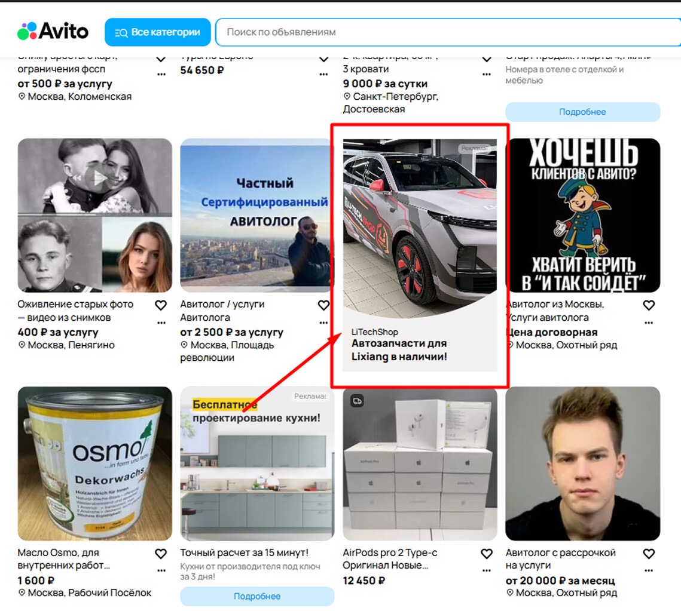Click Подробнее under kitchen ad
The height and width of the screenshot is (611, 681).
[x=257, y=596]
